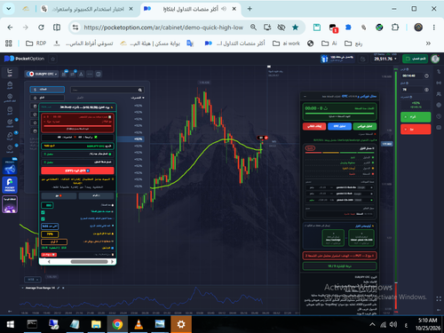Collapse the Average True Range indicator chevron
This screenshot has height=333, width=444.
coord(23,288)
